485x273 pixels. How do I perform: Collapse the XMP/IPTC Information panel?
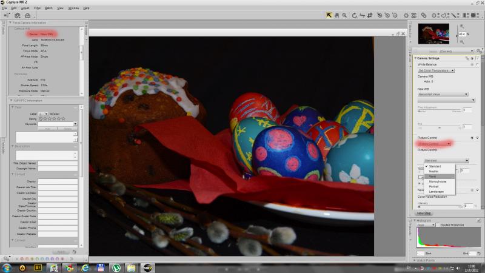click(x=11, y=101)
